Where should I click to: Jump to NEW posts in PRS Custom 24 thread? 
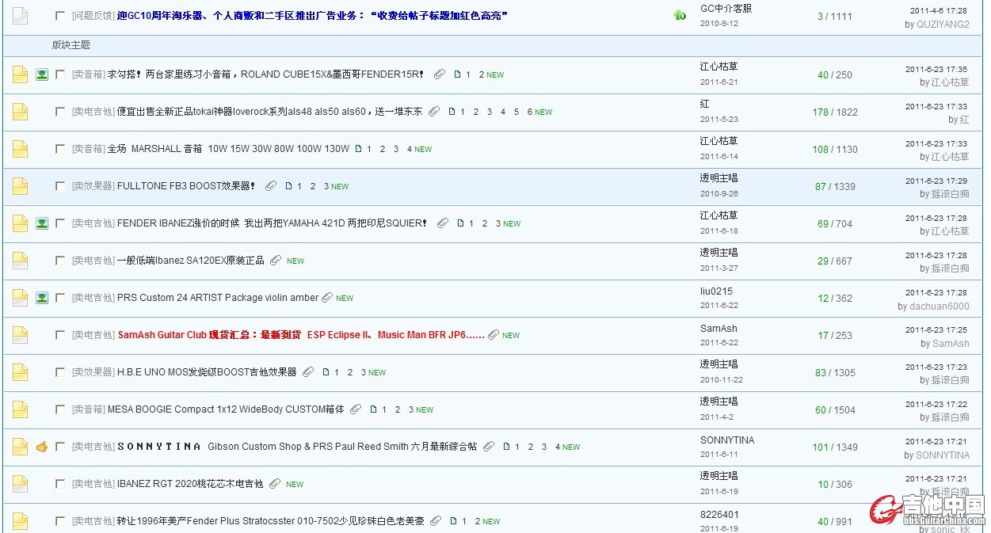pyautogui.click(x=345, y=298)
